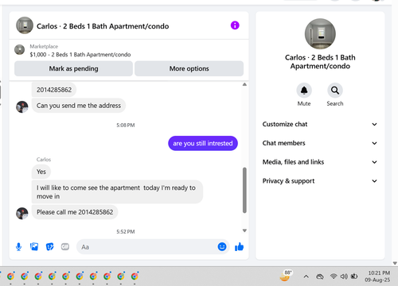
Task: Open the GIF picker
Action: coord(65,247)
